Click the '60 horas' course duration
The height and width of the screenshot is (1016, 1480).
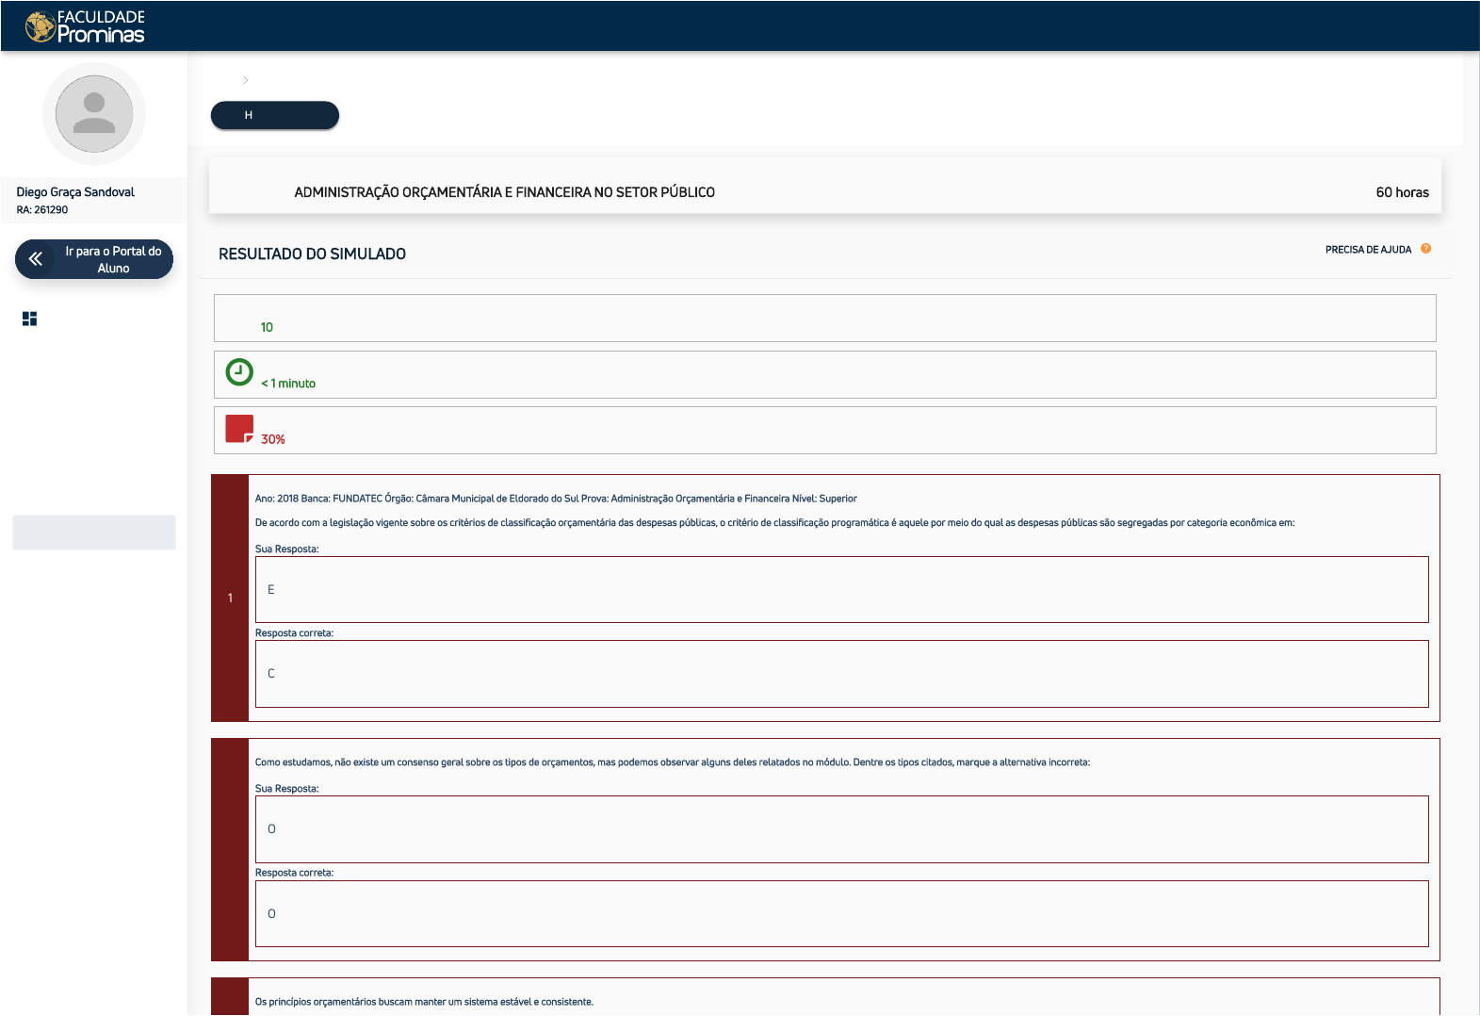click(1402, 192)
